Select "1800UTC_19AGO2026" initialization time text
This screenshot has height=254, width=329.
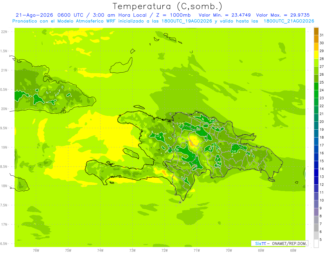coord(186,21)
